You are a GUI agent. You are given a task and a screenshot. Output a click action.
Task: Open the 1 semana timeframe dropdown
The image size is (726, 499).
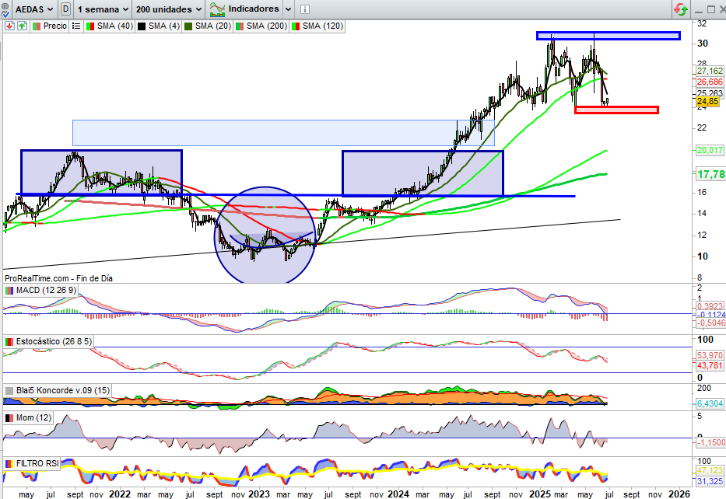pyautogui.click(x=103, y=9)
